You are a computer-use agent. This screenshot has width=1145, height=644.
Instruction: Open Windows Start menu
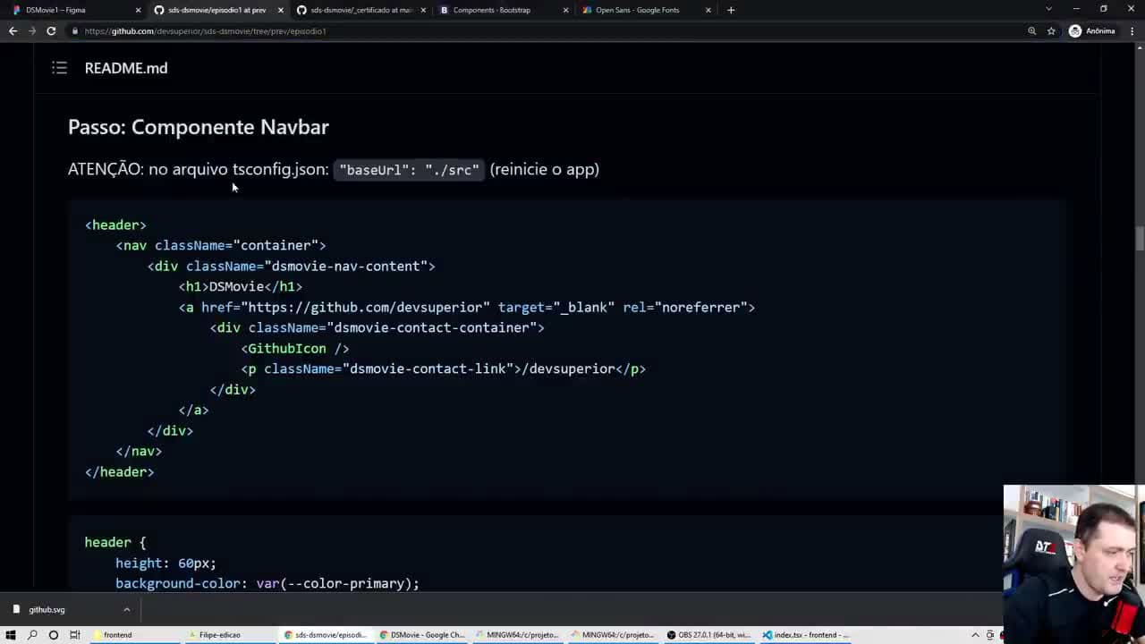click(x=11, y=635)
